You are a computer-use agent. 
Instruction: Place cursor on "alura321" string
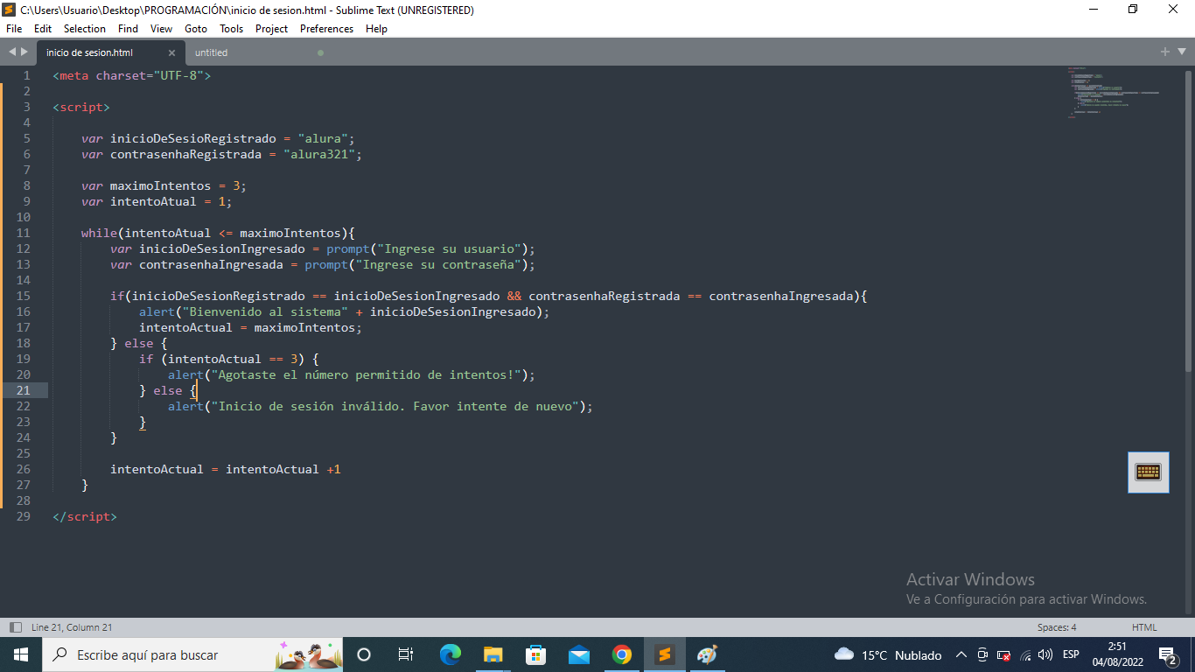tap(318, 154)
